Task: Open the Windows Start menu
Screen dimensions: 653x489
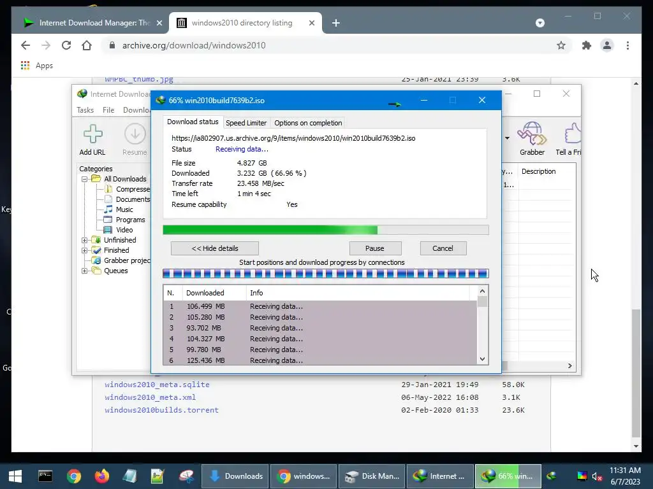Action: 15,476
